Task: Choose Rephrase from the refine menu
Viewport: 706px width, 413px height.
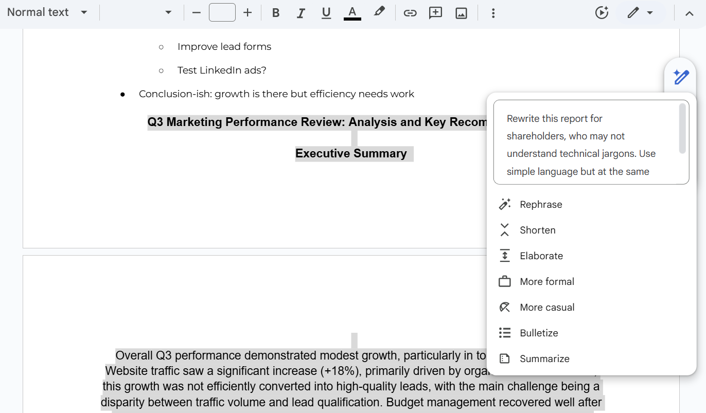Action: click(591, 205)
